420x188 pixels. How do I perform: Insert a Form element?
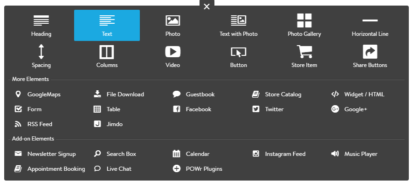(x=28, y=109)
